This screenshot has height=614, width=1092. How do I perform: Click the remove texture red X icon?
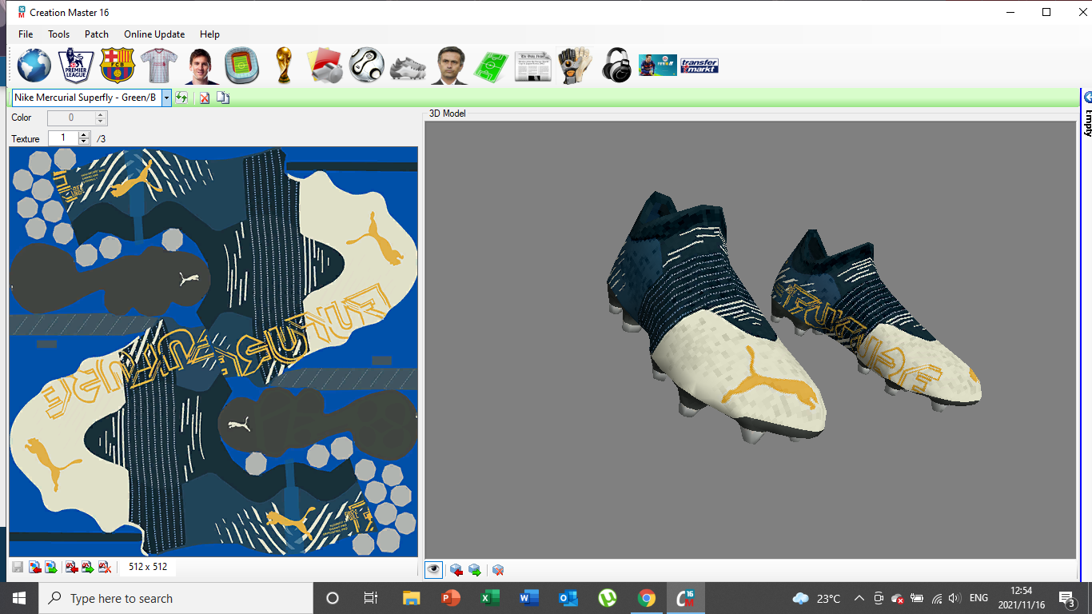coord(104,567)
